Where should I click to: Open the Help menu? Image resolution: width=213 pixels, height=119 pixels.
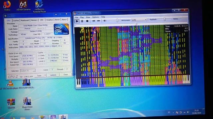pos(103,17)
